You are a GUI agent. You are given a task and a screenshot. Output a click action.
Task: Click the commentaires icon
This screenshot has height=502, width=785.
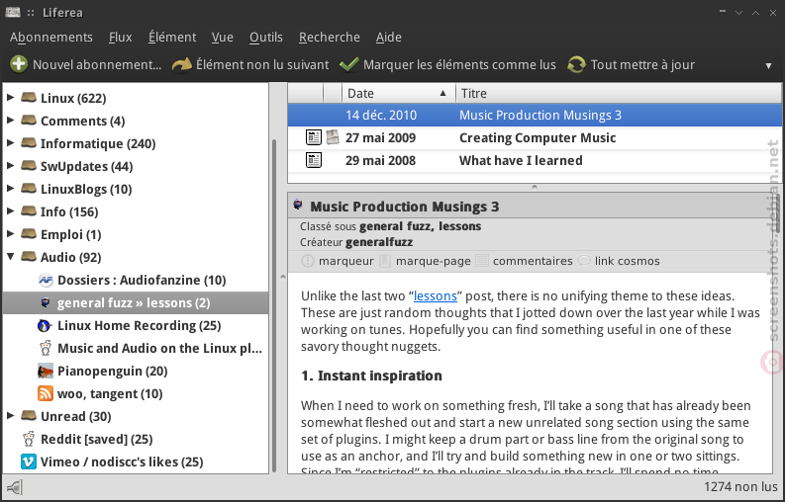pyautogui.click(x=482, y=261)
